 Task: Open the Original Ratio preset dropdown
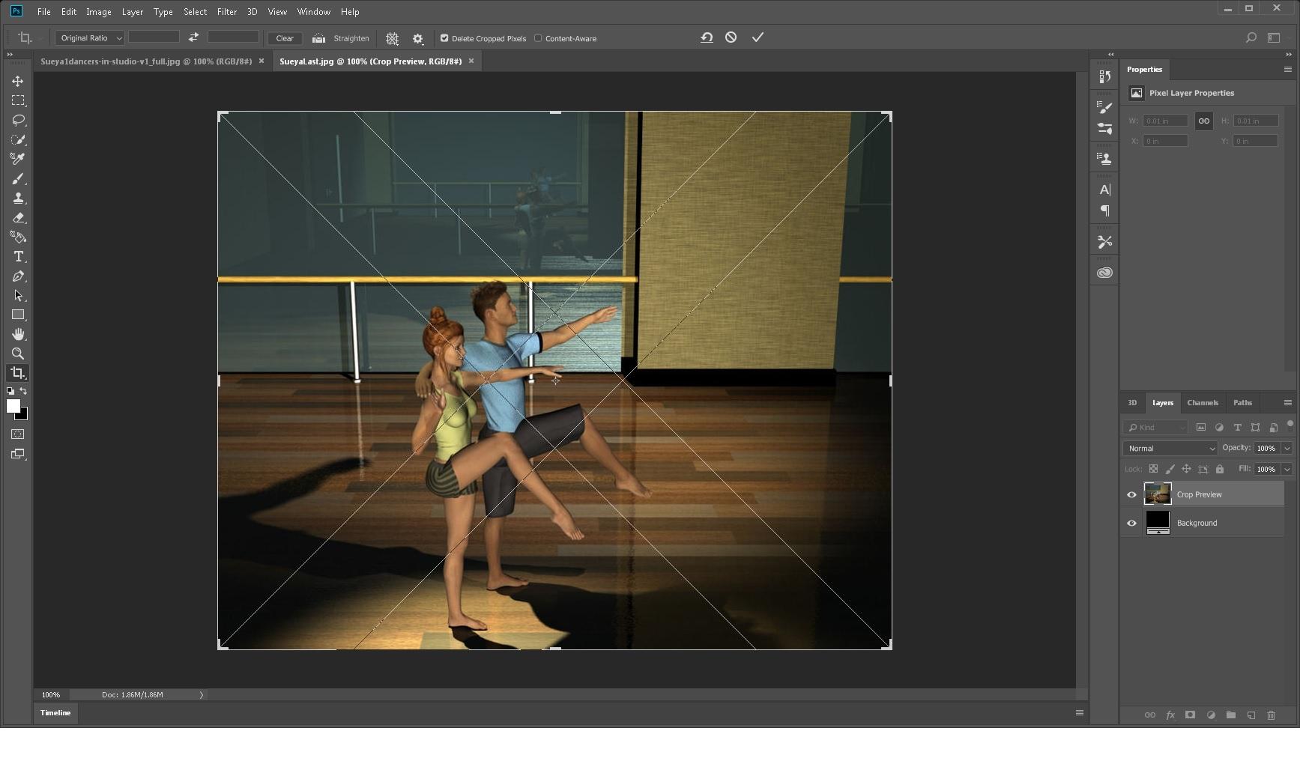(x=89, y=38)
